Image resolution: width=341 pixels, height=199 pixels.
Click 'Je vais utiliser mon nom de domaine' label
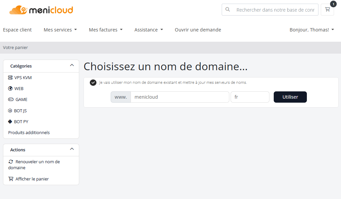tap(173, 82)
